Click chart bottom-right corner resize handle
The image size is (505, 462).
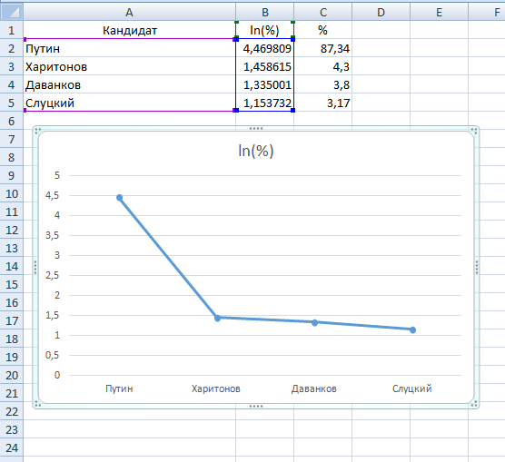(474, 404)
